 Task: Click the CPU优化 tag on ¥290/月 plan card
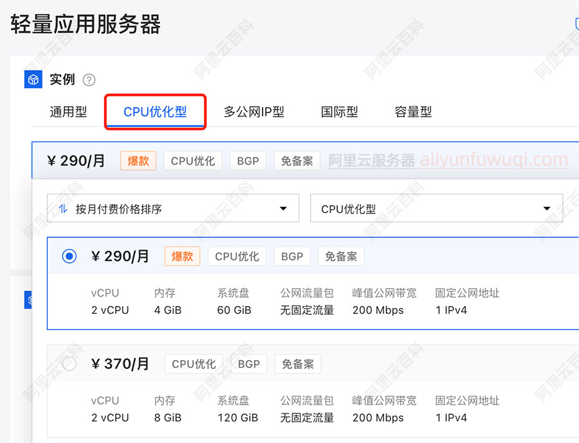point(237,256)
